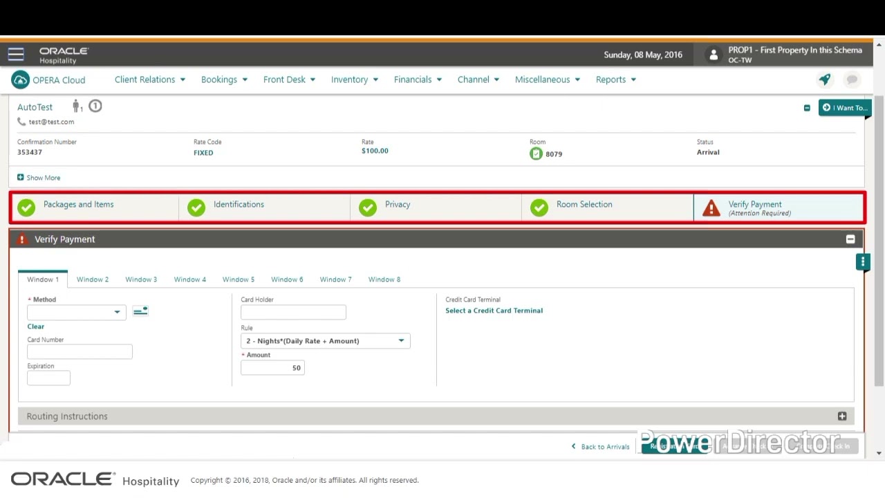This screenshot has height=498, width=885.
Task: Expand Show More reservation details
Action: click(x=39, y=178)
